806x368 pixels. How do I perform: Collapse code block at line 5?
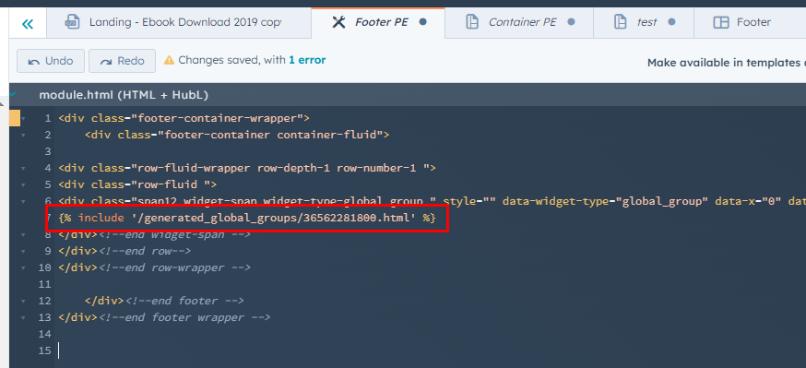point(23,184)
